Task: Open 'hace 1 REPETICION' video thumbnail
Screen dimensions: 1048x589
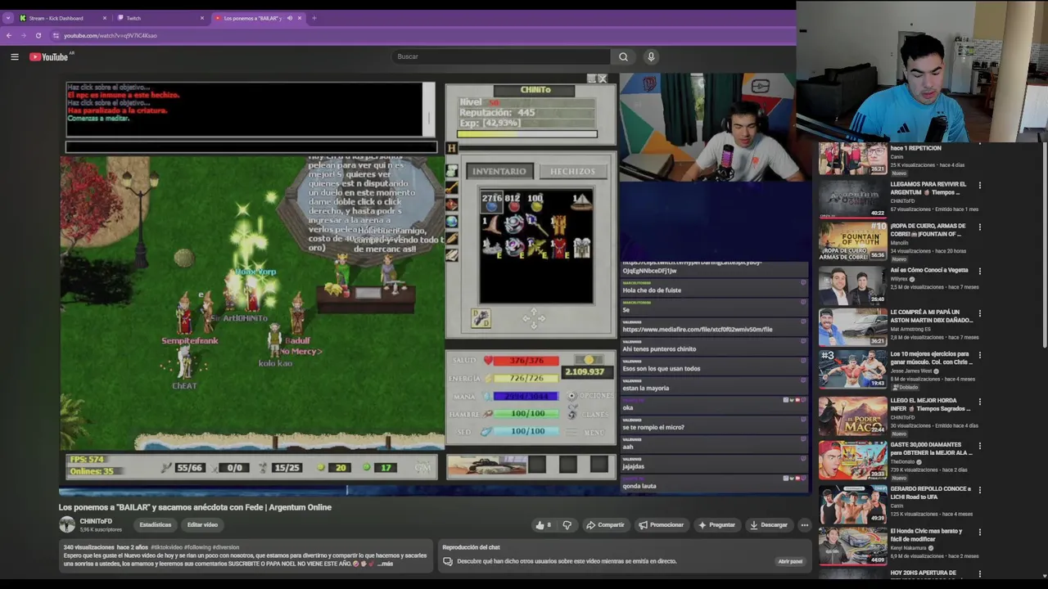Action: coord(852,160)
